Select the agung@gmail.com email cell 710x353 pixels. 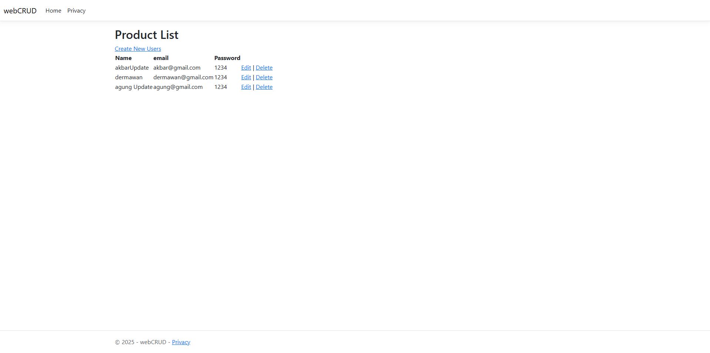click(x=178, y=87)
